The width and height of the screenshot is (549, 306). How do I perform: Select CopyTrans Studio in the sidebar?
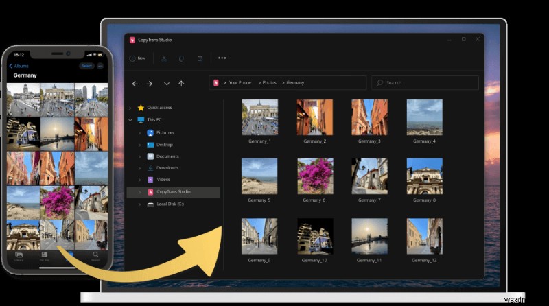pos(174,192)
